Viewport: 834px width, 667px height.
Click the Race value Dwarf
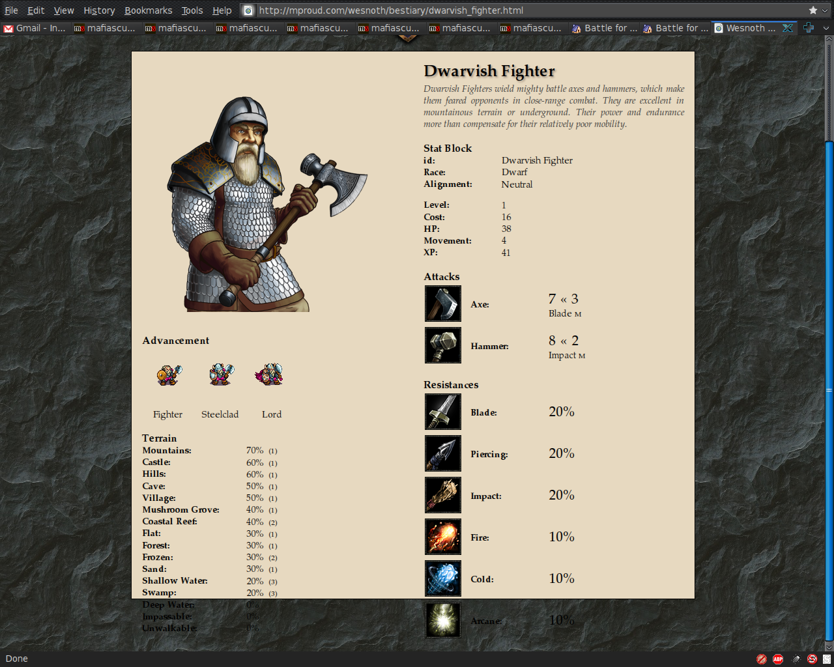click(x=514, y=172)
